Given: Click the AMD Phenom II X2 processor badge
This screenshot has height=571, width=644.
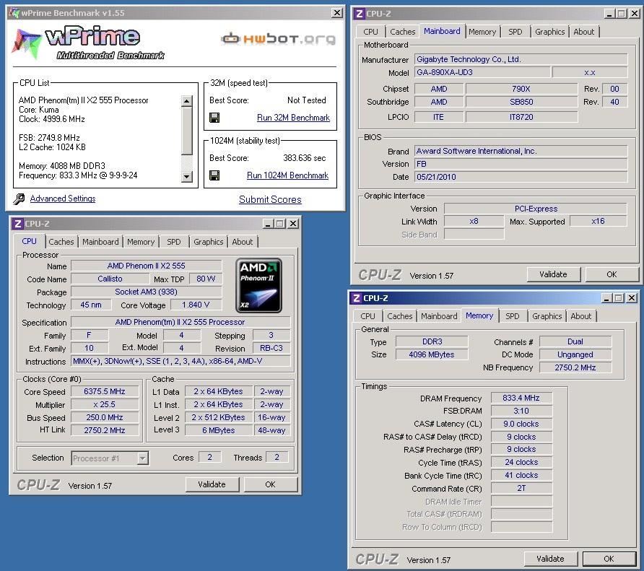Looking at the screenshot, I should [258, 286].
